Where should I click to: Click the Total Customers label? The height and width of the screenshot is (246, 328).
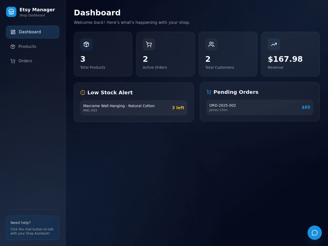click(220, 67)
